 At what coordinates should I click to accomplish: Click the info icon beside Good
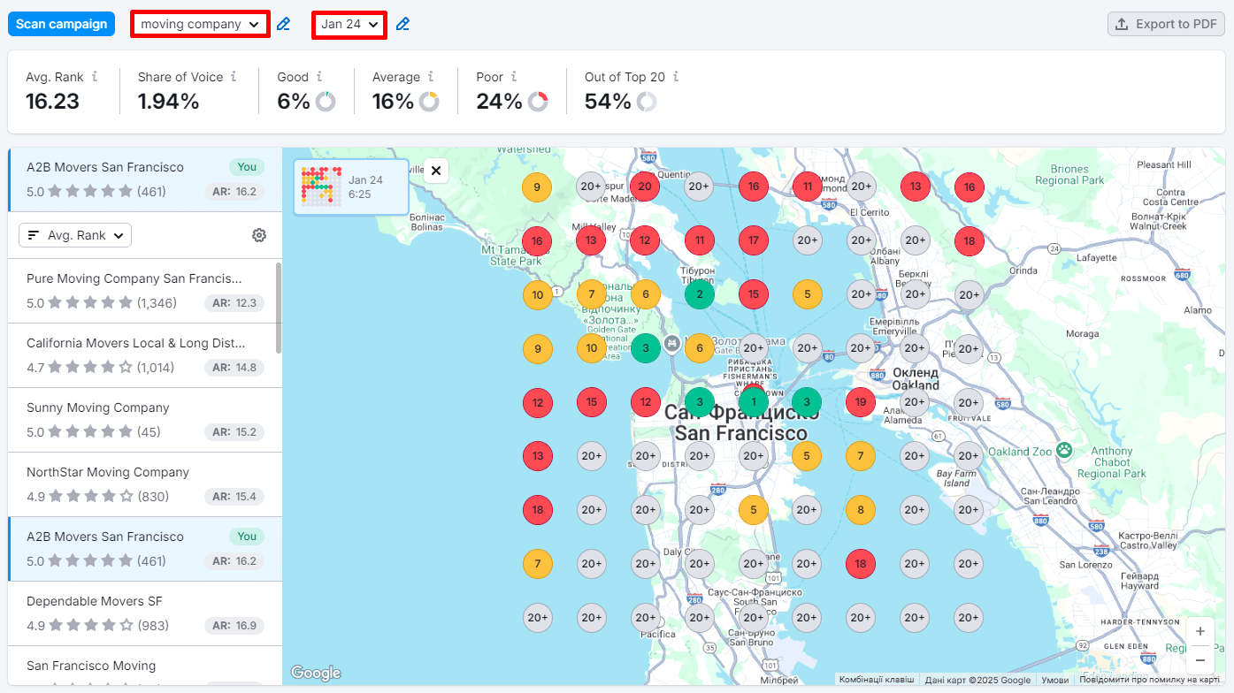coord(319,77)
